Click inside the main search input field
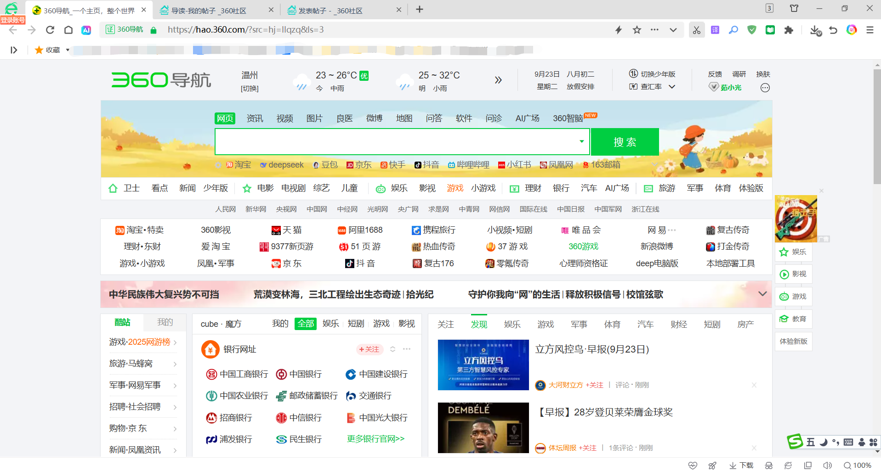 click(395, 142)
